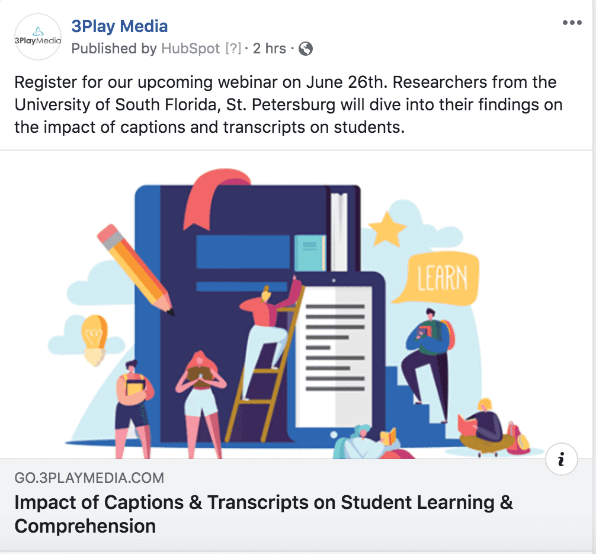Click the [?] help marker beside HubSpot
The height and width of the screenshot is (554, 596).
(233, 49)
